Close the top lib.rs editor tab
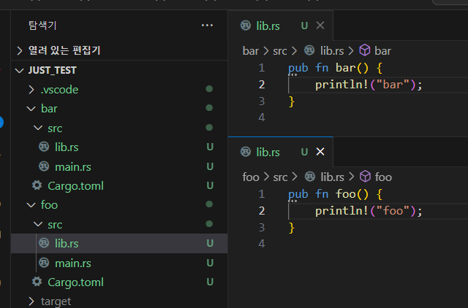This screenshot has width=468, height=308. [x=320, y=26]
